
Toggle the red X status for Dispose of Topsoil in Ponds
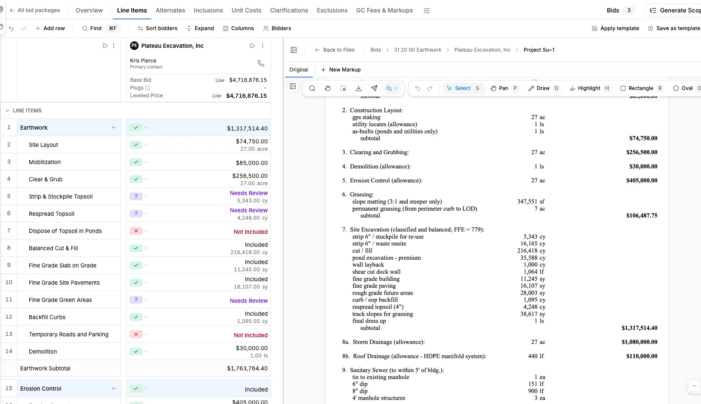pyautogui.click(x=136, y=231)
